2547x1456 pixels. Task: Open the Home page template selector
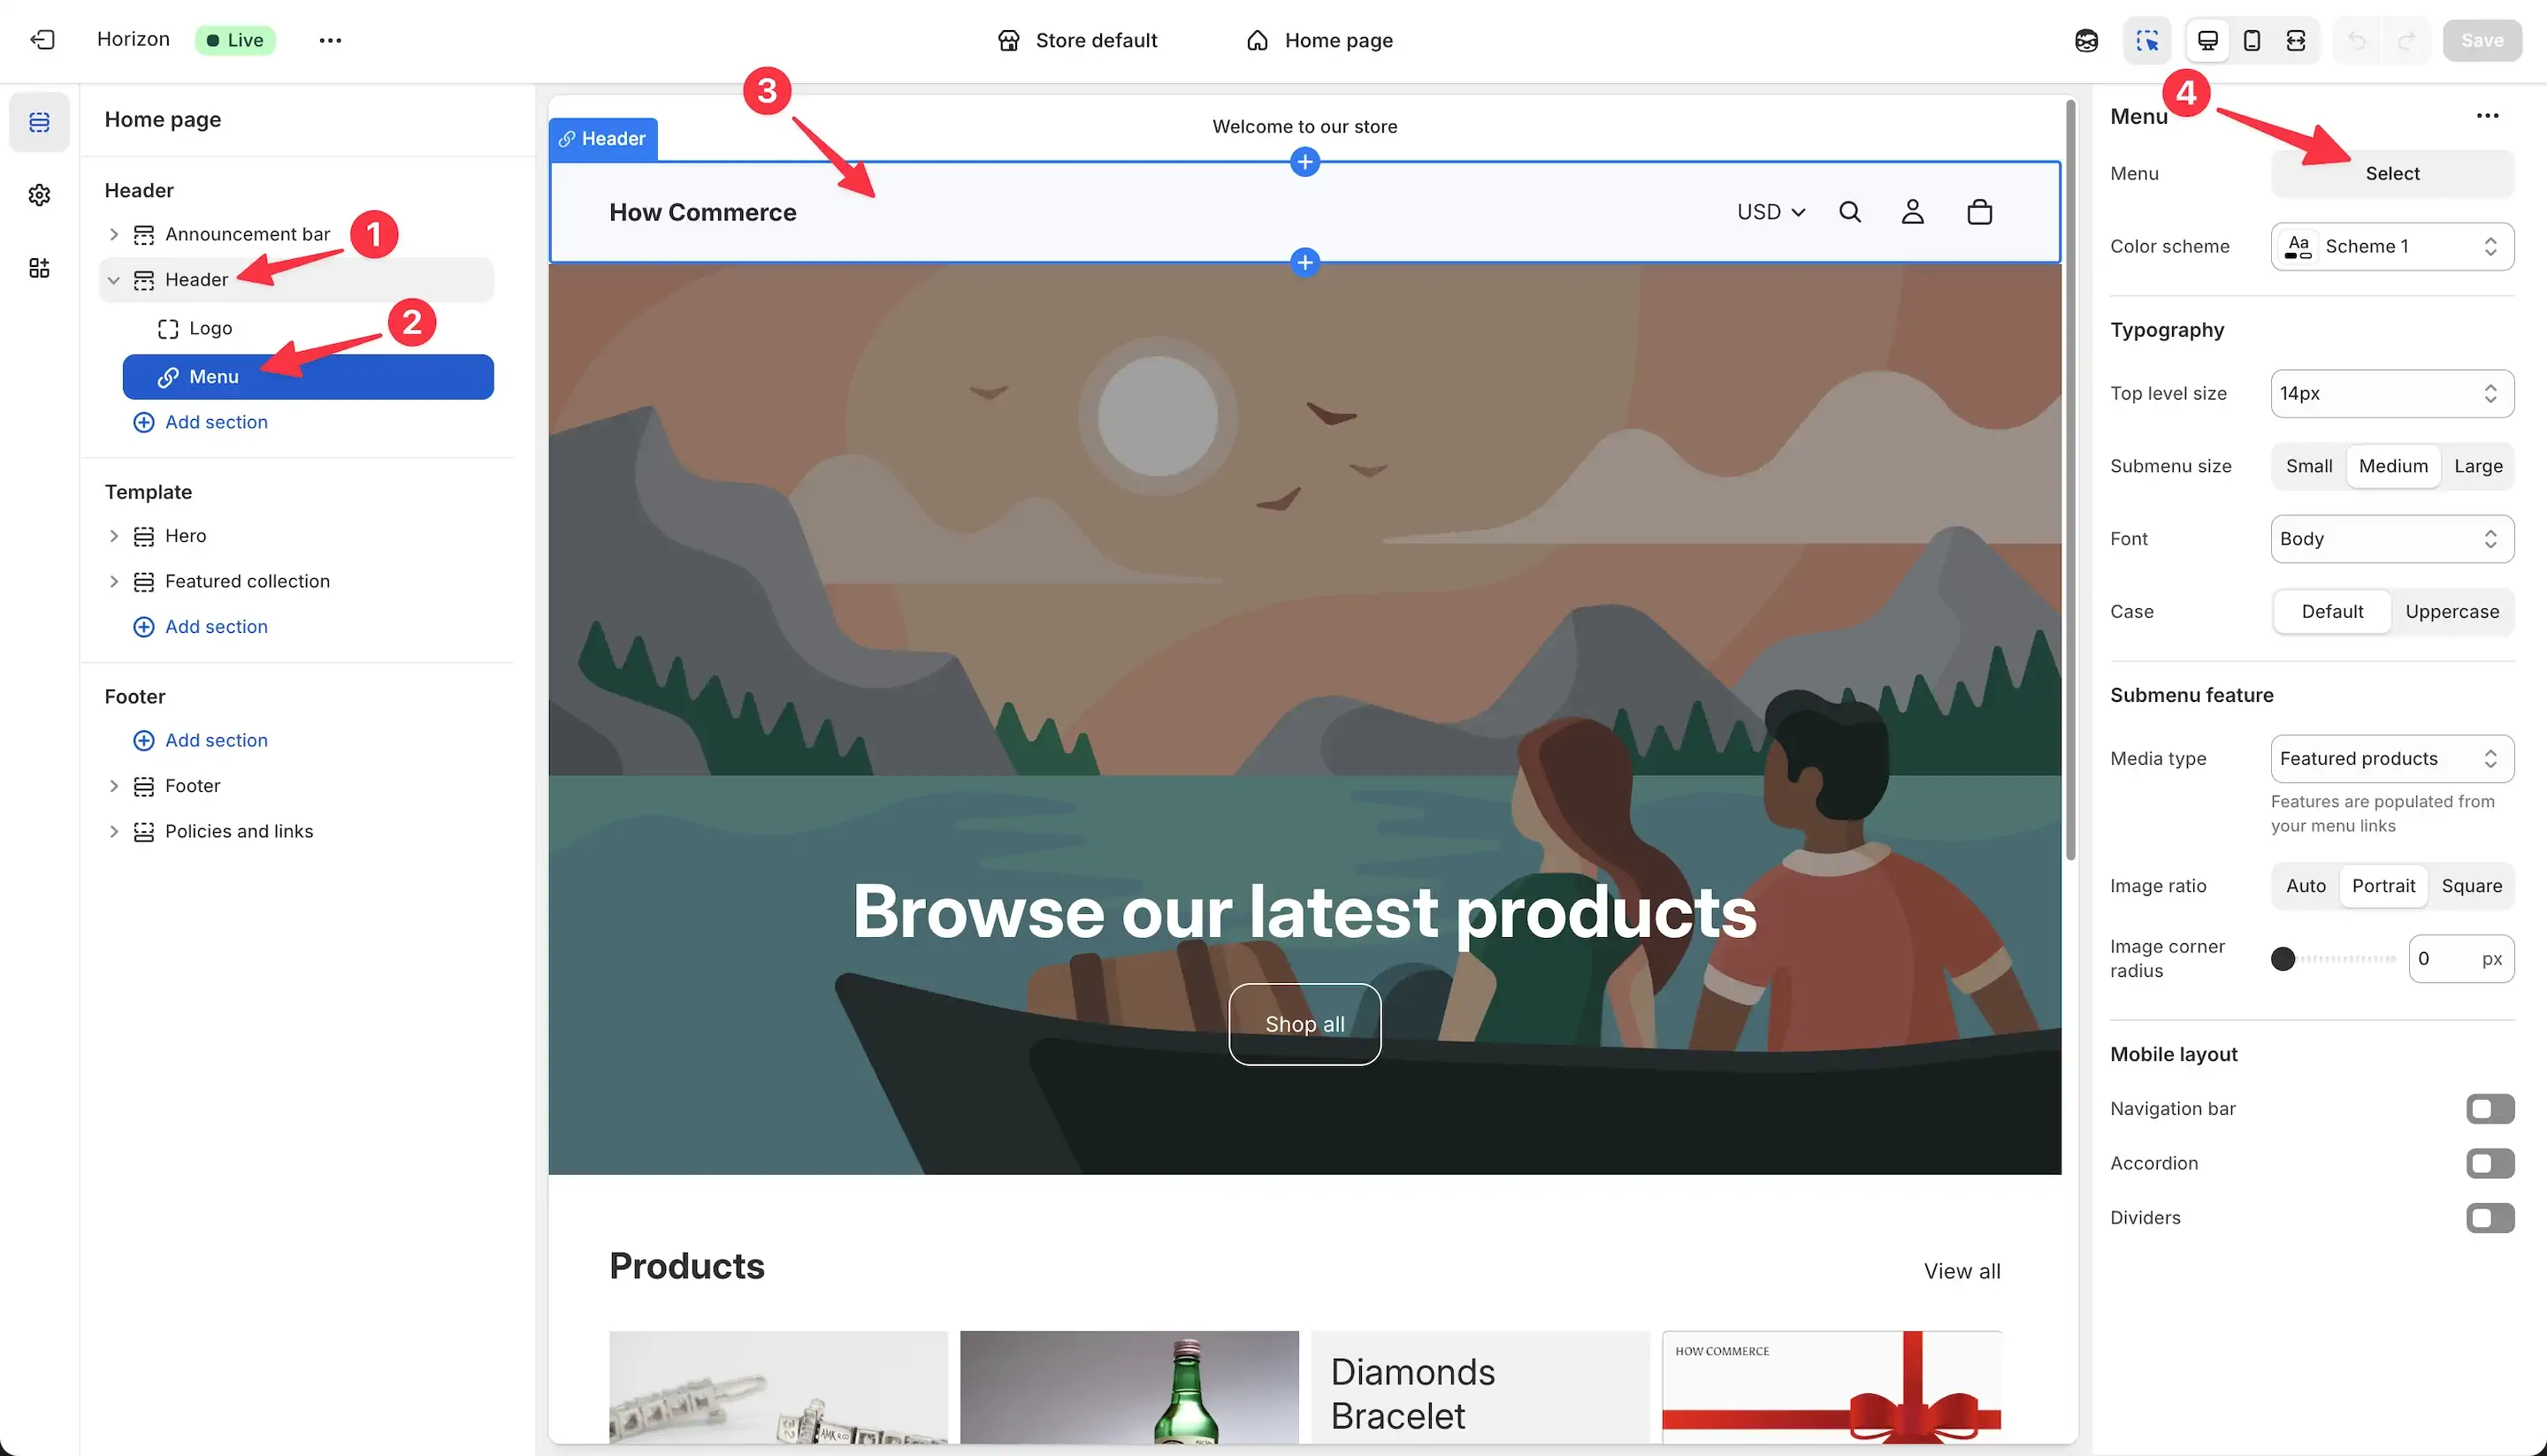point(1319,40)
